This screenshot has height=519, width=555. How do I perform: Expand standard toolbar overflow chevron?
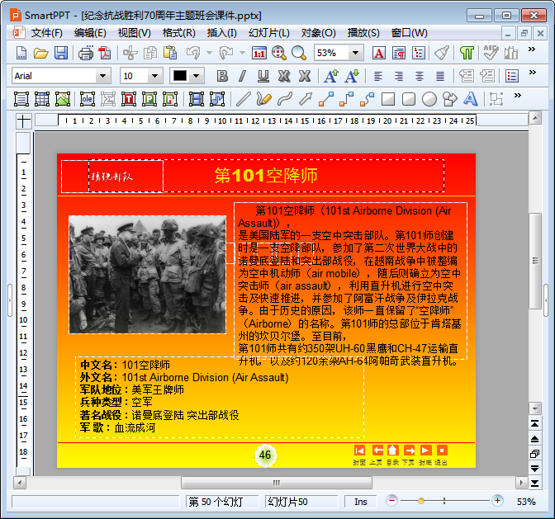[x=532, y=50]
